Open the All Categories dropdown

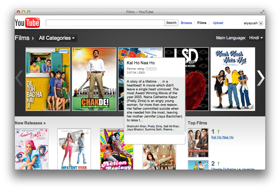click(57, 38)
